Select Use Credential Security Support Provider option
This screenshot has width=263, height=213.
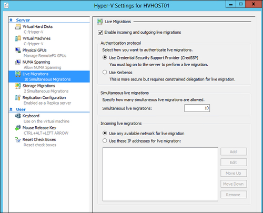point(105,57)
